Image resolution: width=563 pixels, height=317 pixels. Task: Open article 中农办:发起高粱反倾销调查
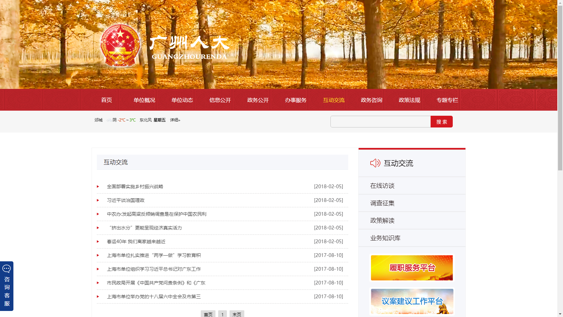157,214
